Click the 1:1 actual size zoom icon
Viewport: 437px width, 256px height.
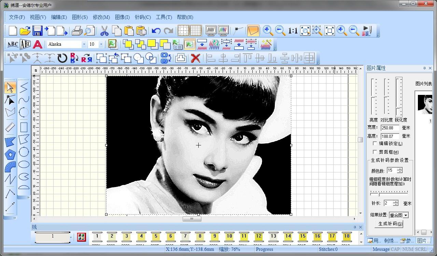293,31
